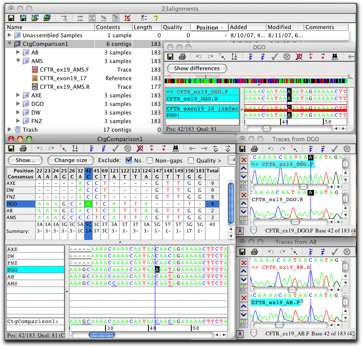Image resolution: width=362 pixels, height=347 pixels.
Task: Click the checkmark icon in DGO toolbar
Action: [x=275, y=57]
